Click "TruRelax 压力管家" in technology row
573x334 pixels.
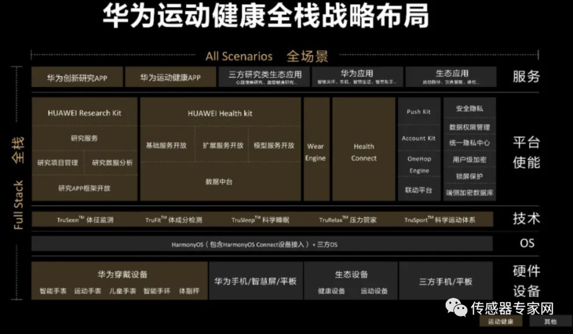[x=348, y=219]
